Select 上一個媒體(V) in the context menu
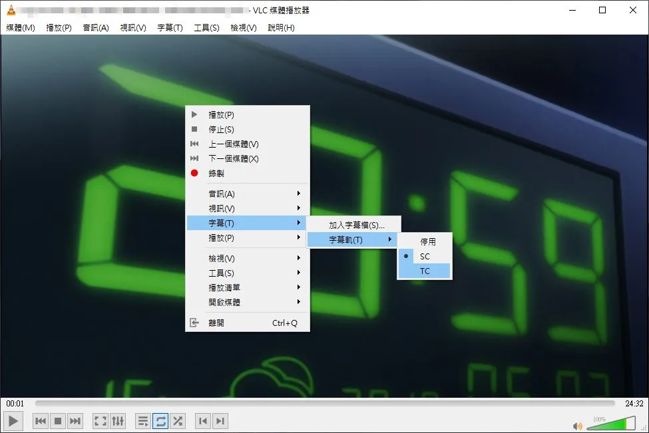The width and height of the screenshot is (649, 433). (248, 144)
